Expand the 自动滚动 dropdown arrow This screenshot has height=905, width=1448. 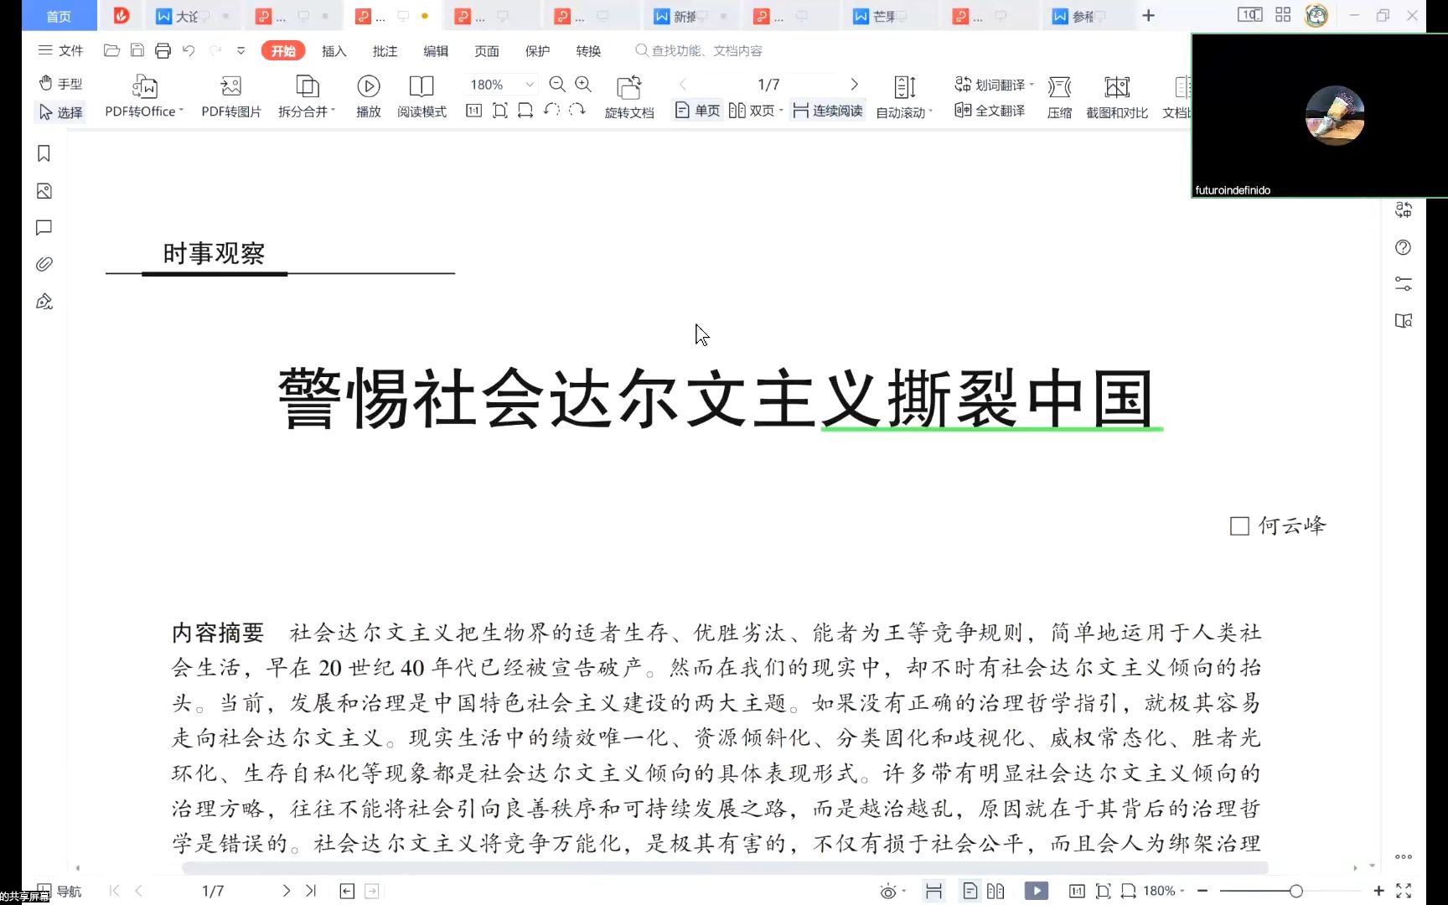930,111
